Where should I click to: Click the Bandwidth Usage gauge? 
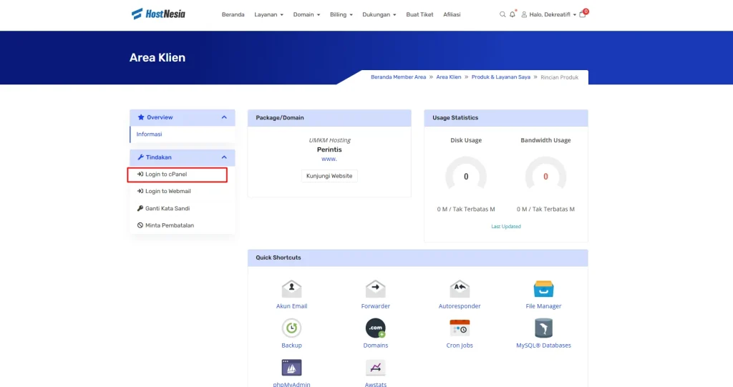(x=545, y=174)
